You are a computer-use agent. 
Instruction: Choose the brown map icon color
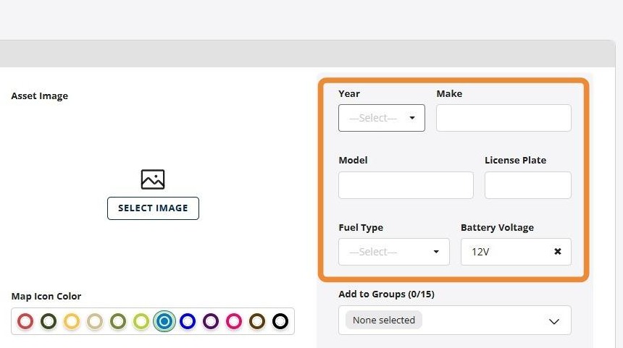(x=257, y=321)
